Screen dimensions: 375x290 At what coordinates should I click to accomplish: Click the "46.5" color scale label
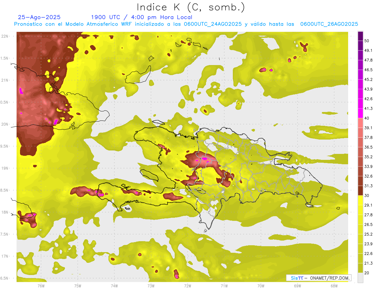(x=368, y=70)
